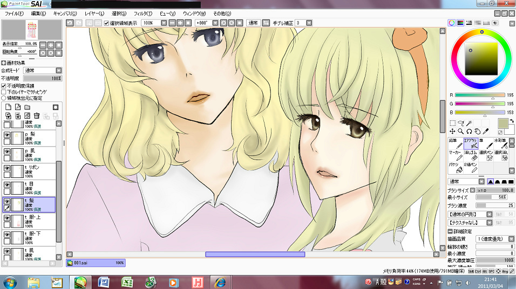Open the ファイル(F) menu

click(x=14, y=13)
